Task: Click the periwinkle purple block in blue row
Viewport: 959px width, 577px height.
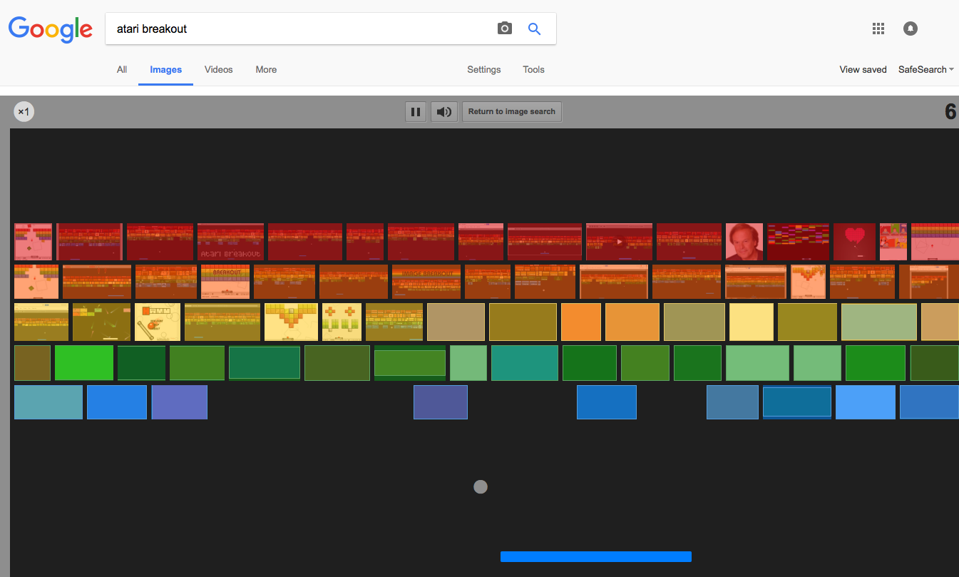Action: (180, 402)
